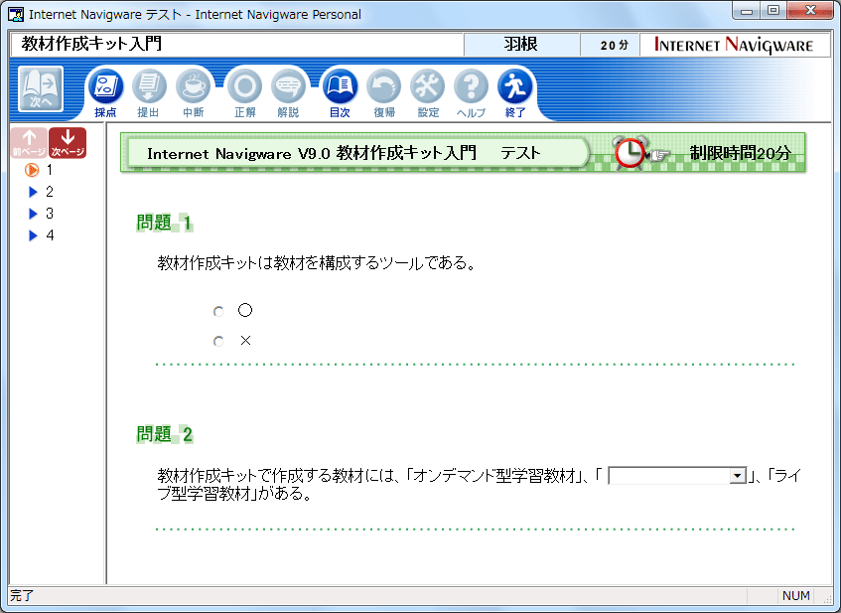Click the 問題 2 heading
841x613 pixels.
[x=164, y=434]
